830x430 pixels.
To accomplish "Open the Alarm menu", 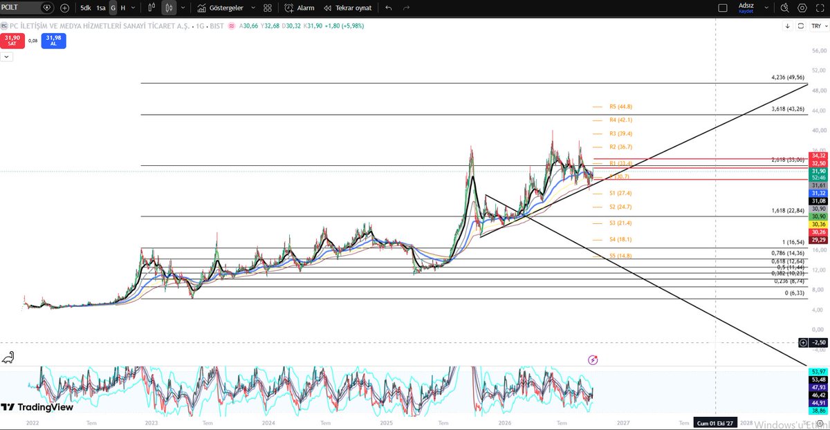I will tap(299, 8).
